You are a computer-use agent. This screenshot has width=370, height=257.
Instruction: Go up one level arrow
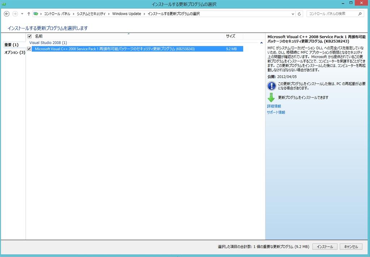pyautogui.click(x=29, y=14)
